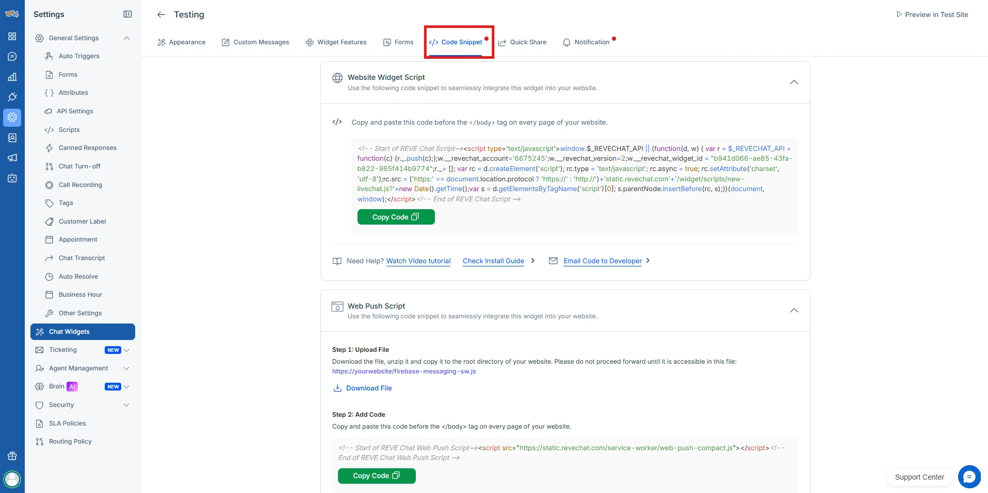Select Canned Responses in settings sidebar

coord(87,148)
